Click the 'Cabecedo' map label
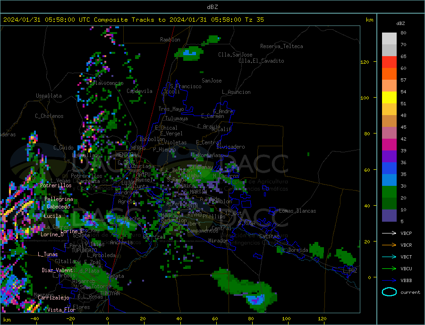 (x=58, y=207)
